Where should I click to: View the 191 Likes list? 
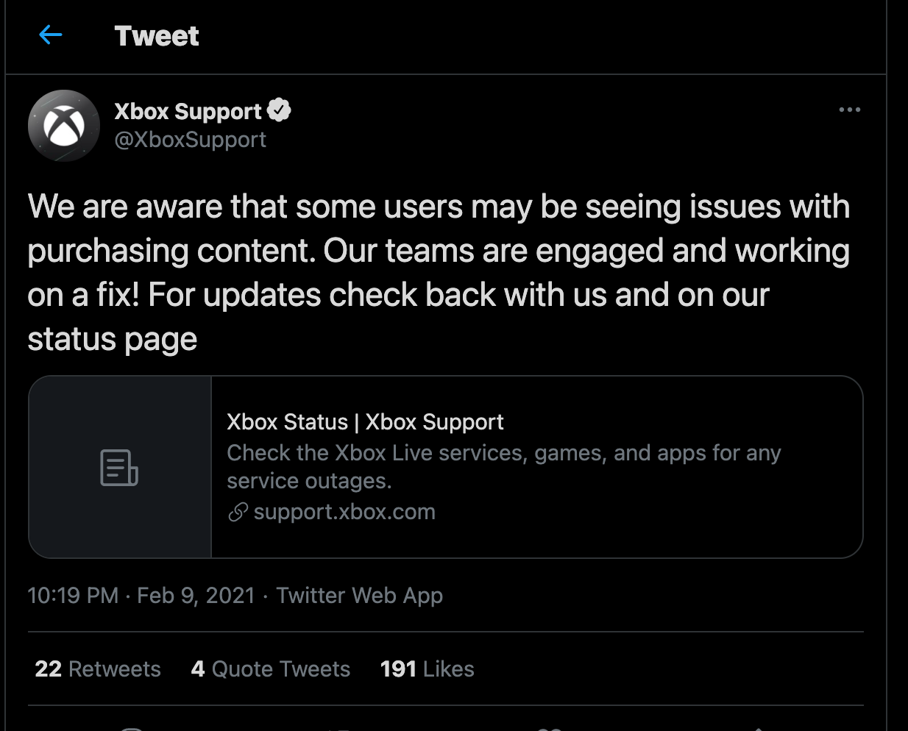(x=427, y=669)
